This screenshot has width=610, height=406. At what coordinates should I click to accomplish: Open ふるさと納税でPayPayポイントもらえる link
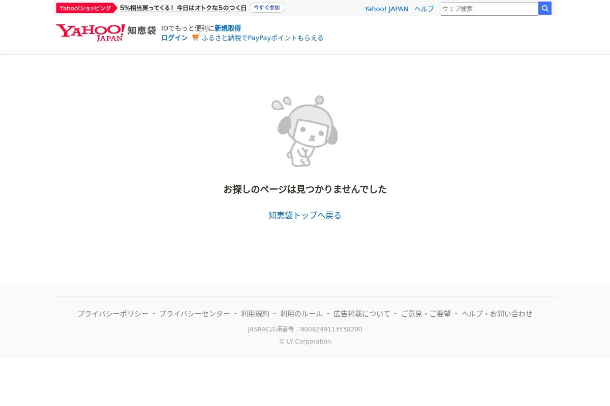(x=262, y=38)
